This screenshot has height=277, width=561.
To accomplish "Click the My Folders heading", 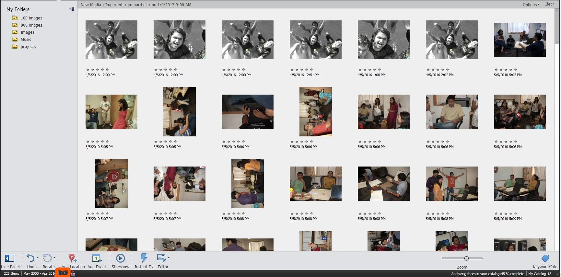I will coord(18,9).
